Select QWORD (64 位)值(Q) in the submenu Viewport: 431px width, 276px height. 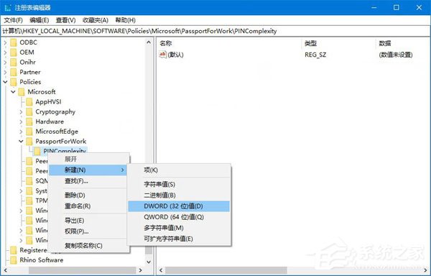(179, 217)
